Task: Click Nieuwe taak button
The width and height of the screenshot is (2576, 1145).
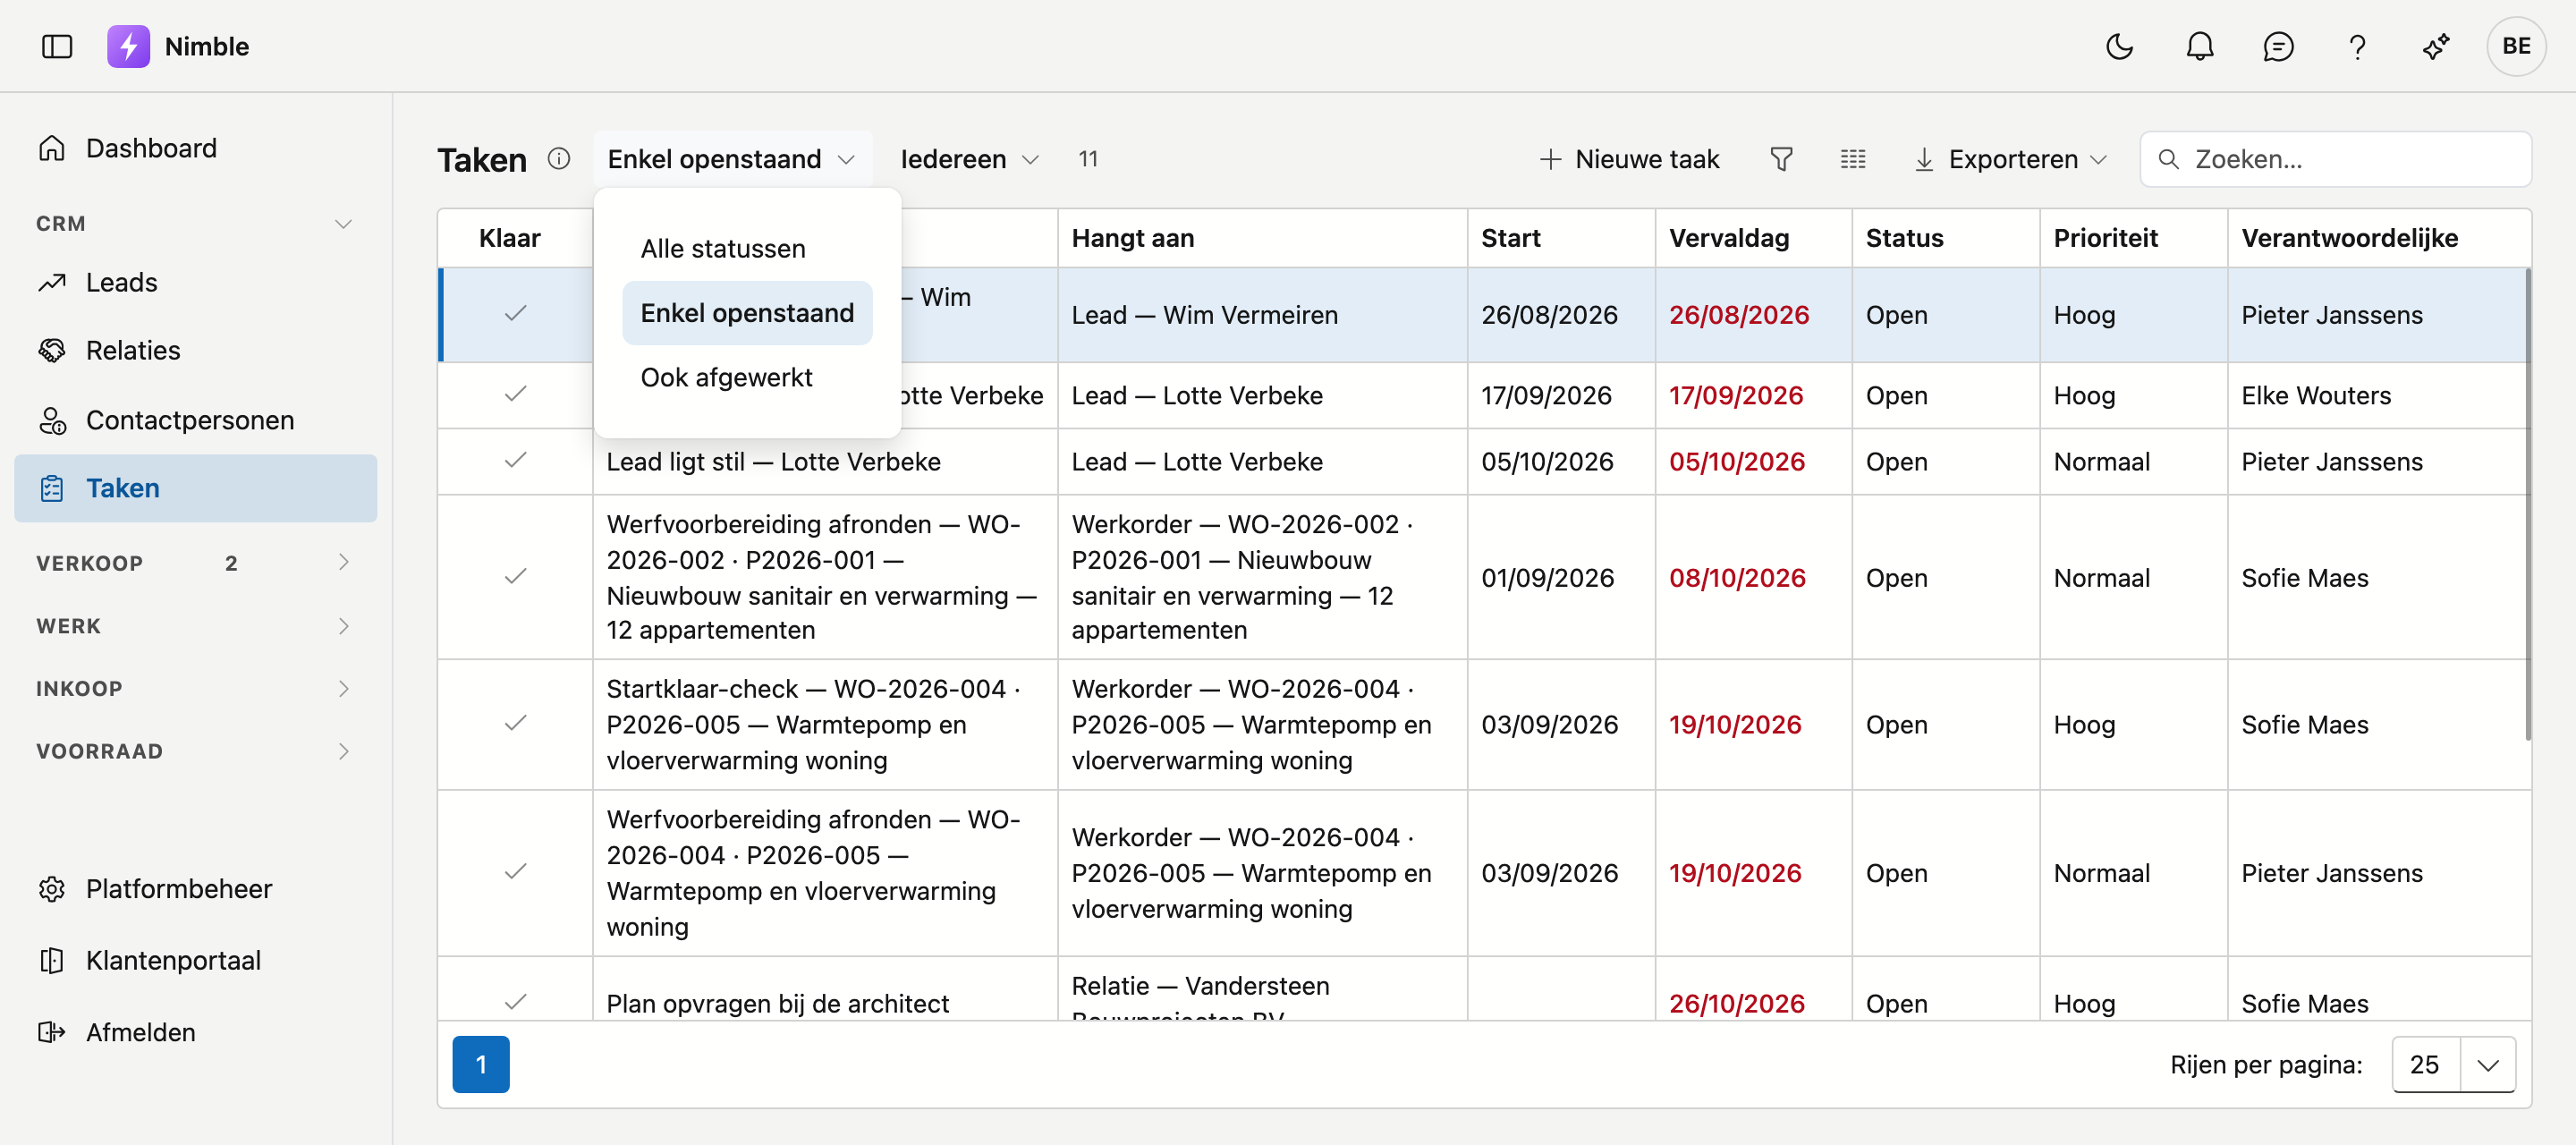Action: [x=1629, y=159]
